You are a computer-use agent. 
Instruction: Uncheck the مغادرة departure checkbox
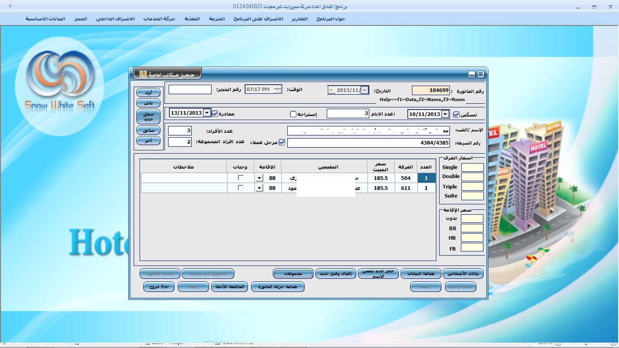coord(215,114)
